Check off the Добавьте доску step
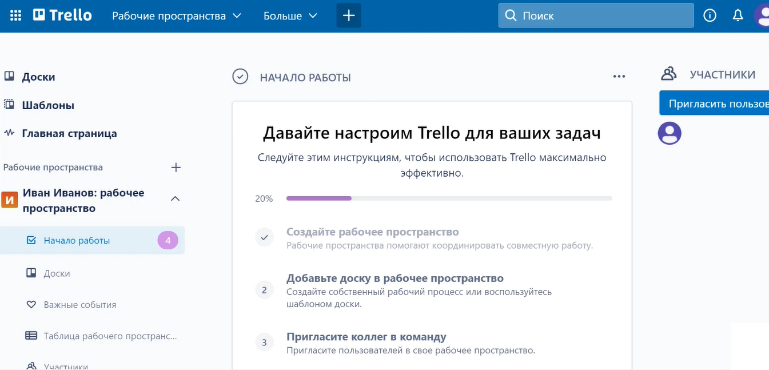769x370 pixels. [264, 290]
